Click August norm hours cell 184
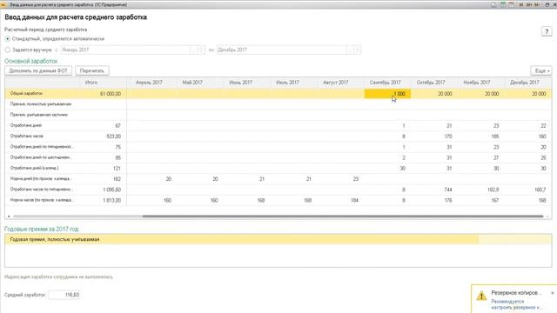Image resolution: width=557 pixels, height=313 pixels. 340,200
